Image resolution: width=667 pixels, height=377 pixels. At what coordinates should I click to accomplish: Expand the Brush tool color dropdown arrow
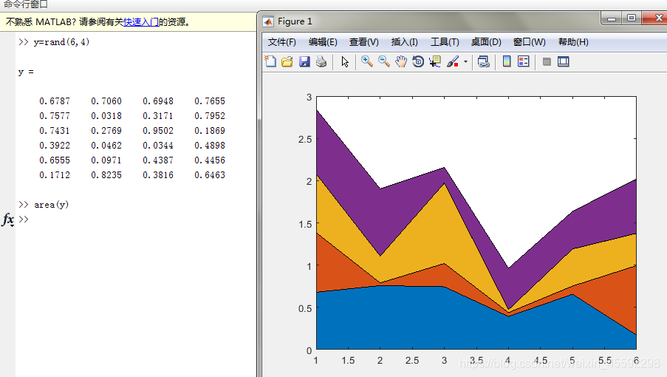[x=465, y=62]
